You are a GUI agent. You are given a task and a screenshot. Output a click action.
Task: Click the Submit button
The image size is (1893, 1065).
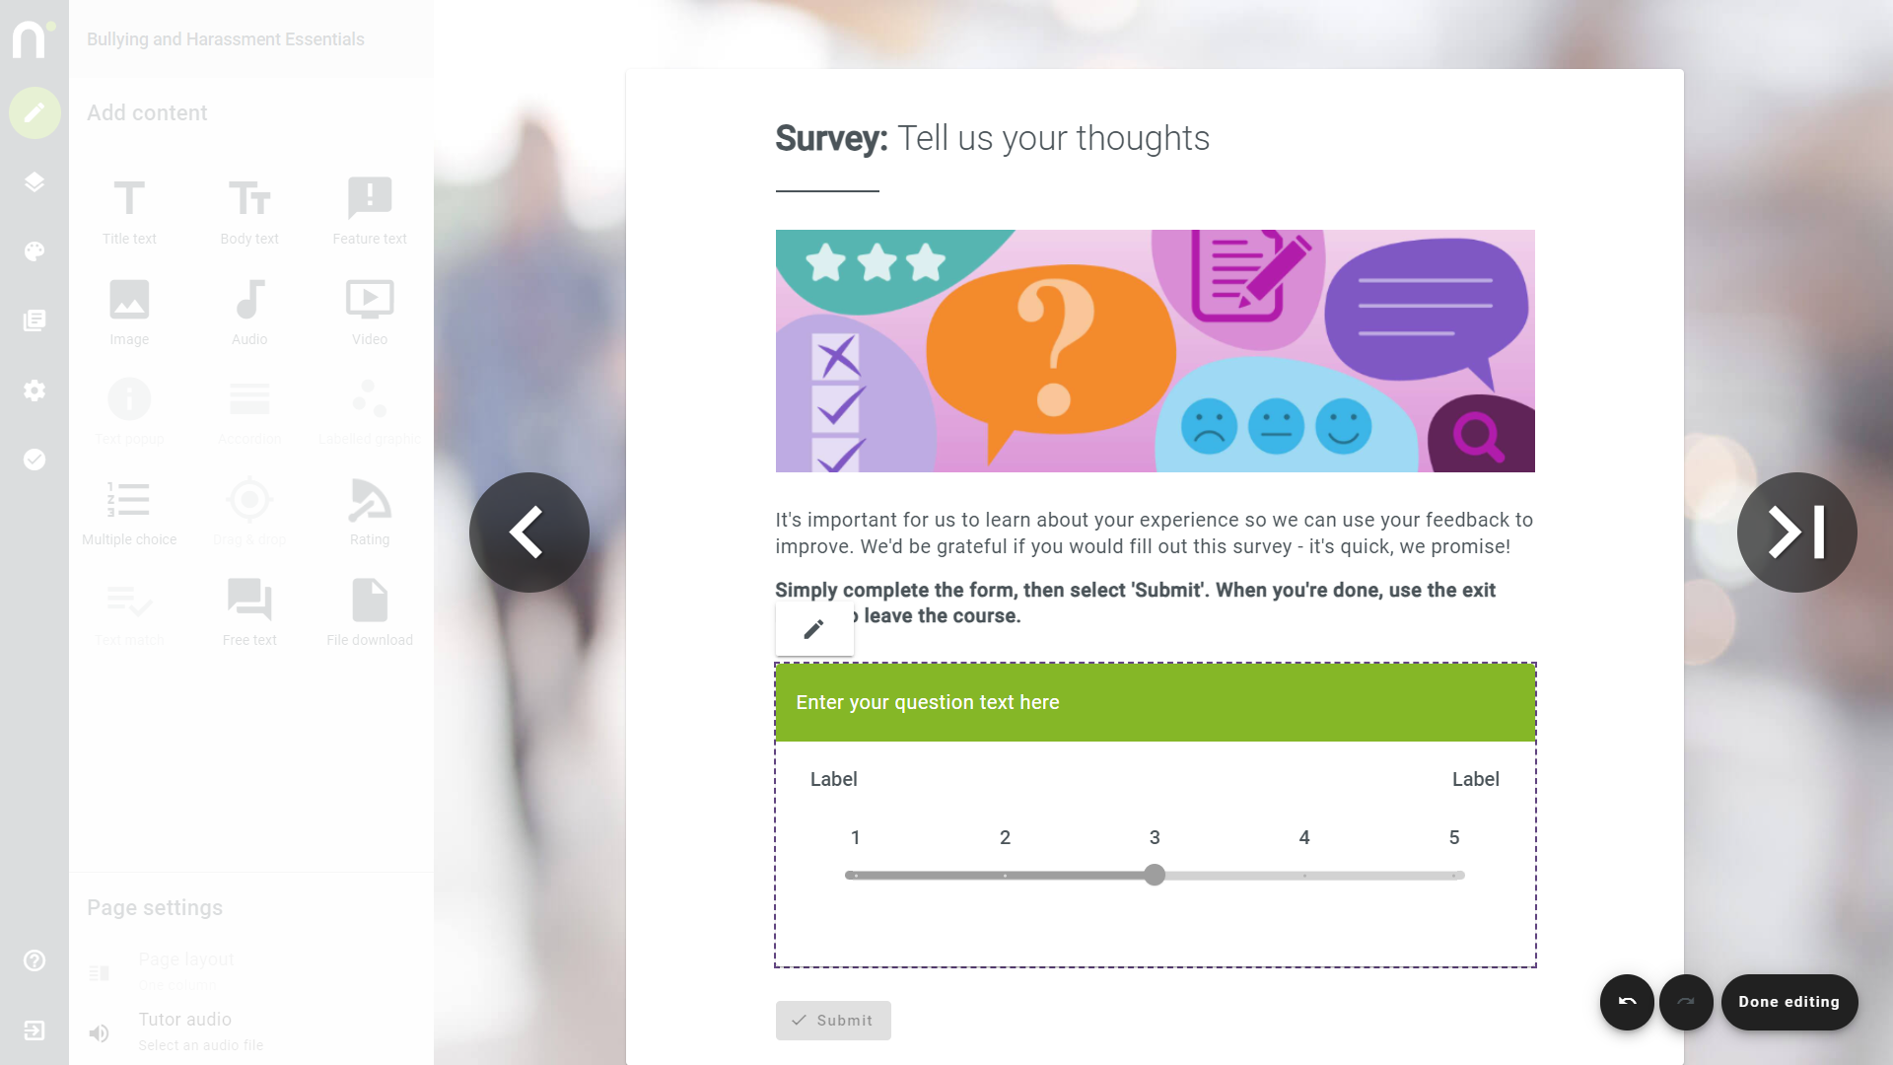[833, 1021]
